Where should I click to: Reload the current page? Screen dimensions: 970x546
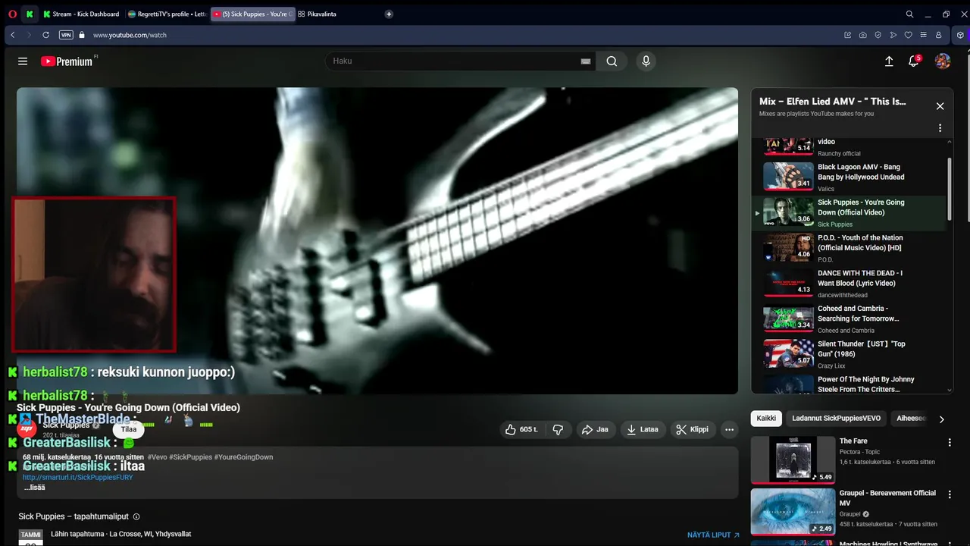[45, 35]
